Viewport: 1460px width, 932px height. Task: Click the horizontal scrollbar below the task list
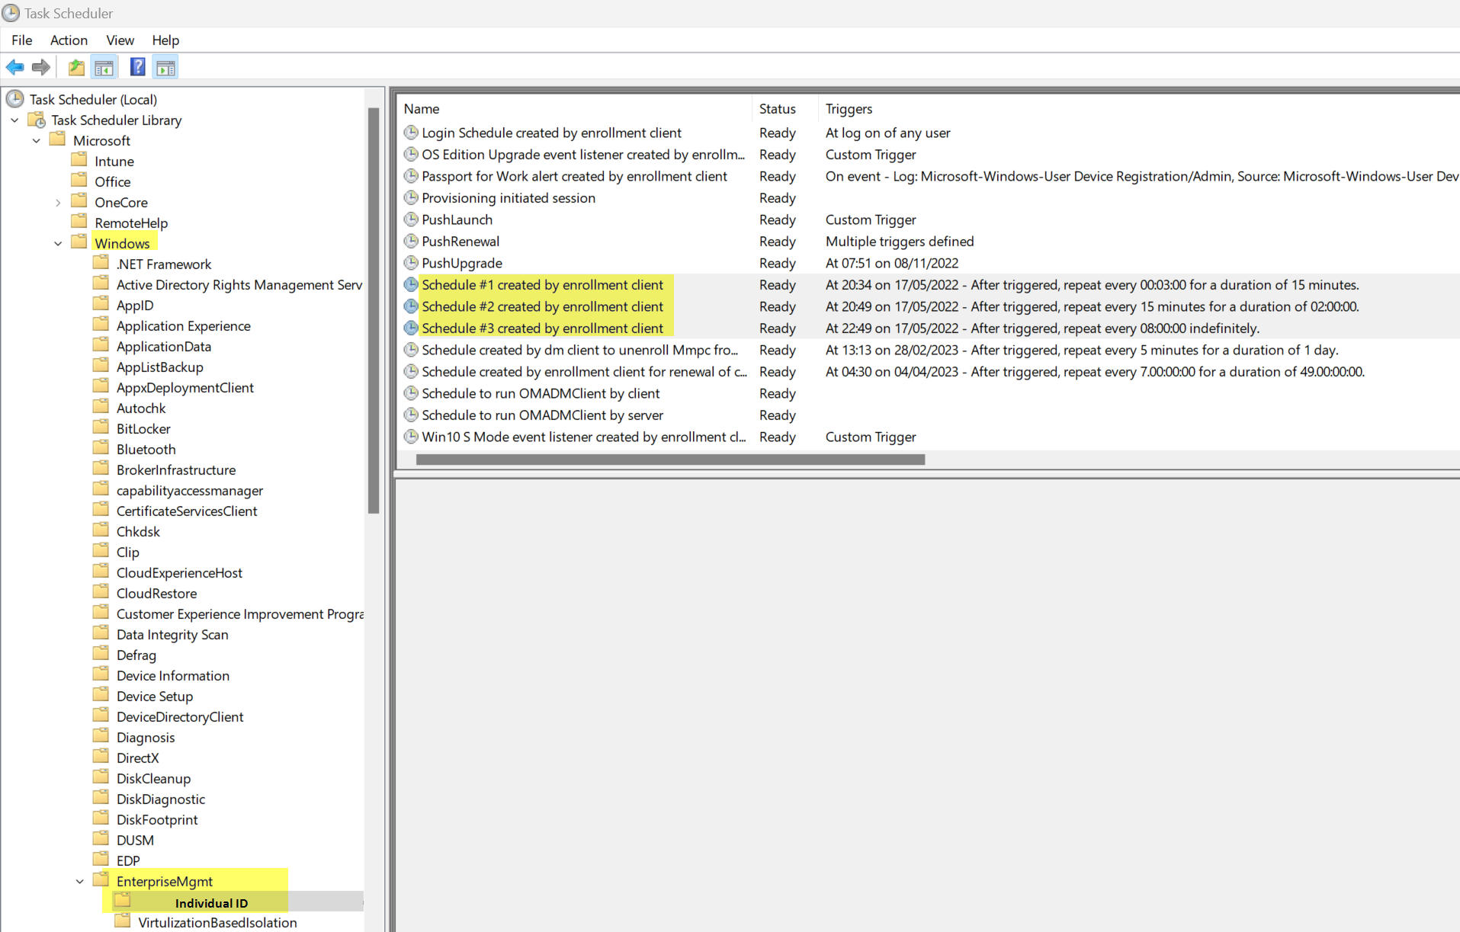click(x=669, y=460)
